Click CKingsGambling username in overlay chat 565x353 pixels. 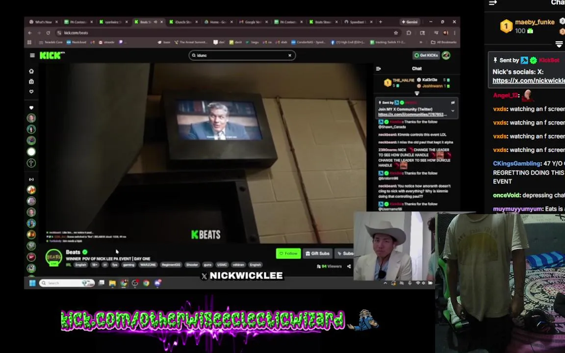point(517,164)
